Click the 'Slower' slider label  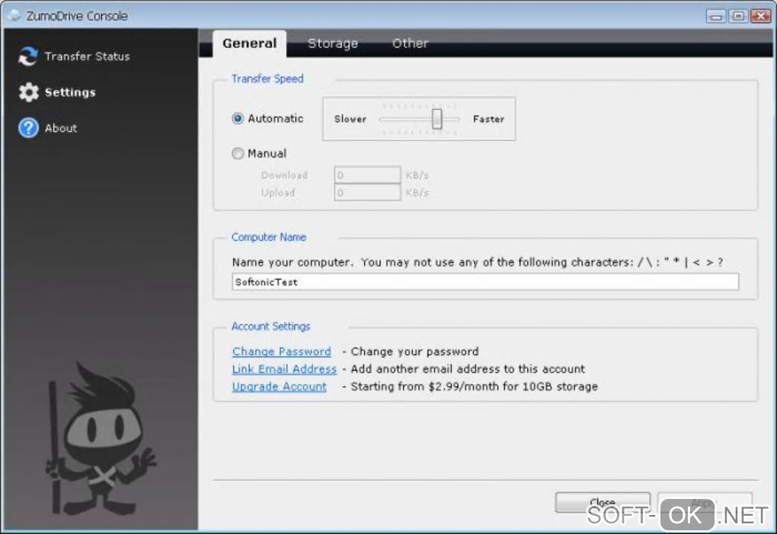[350, 119]
